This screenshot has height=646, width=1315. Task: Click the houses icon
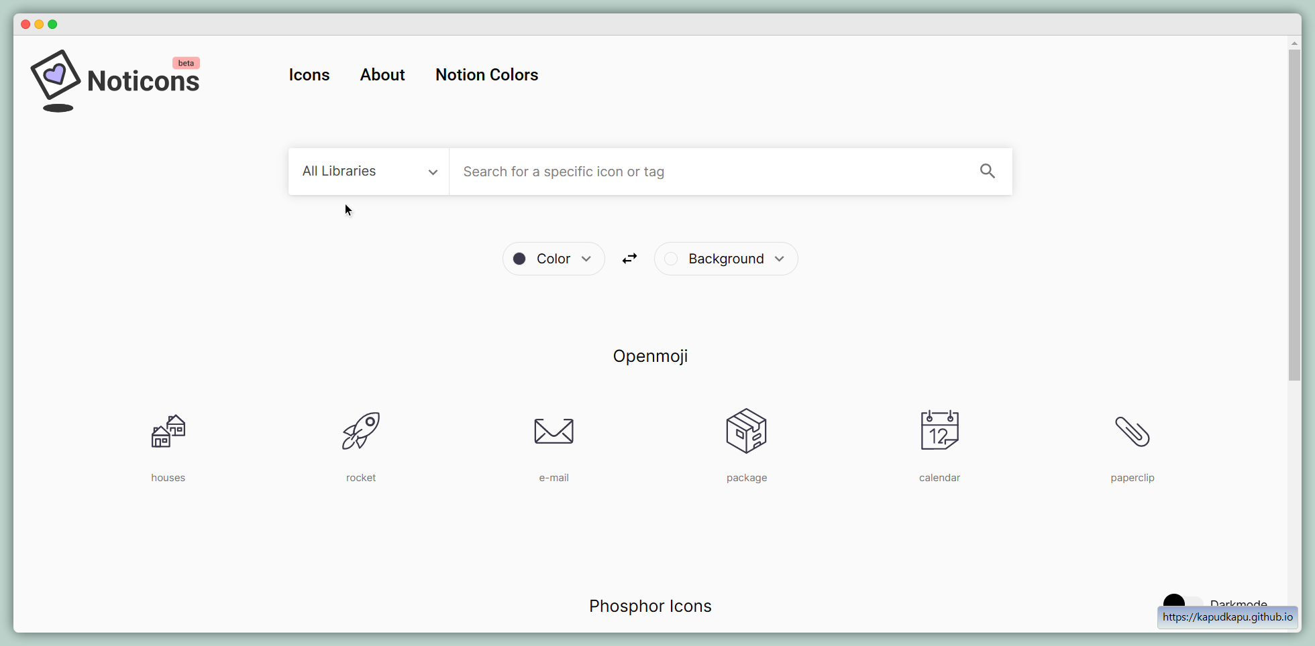[168, 431]
